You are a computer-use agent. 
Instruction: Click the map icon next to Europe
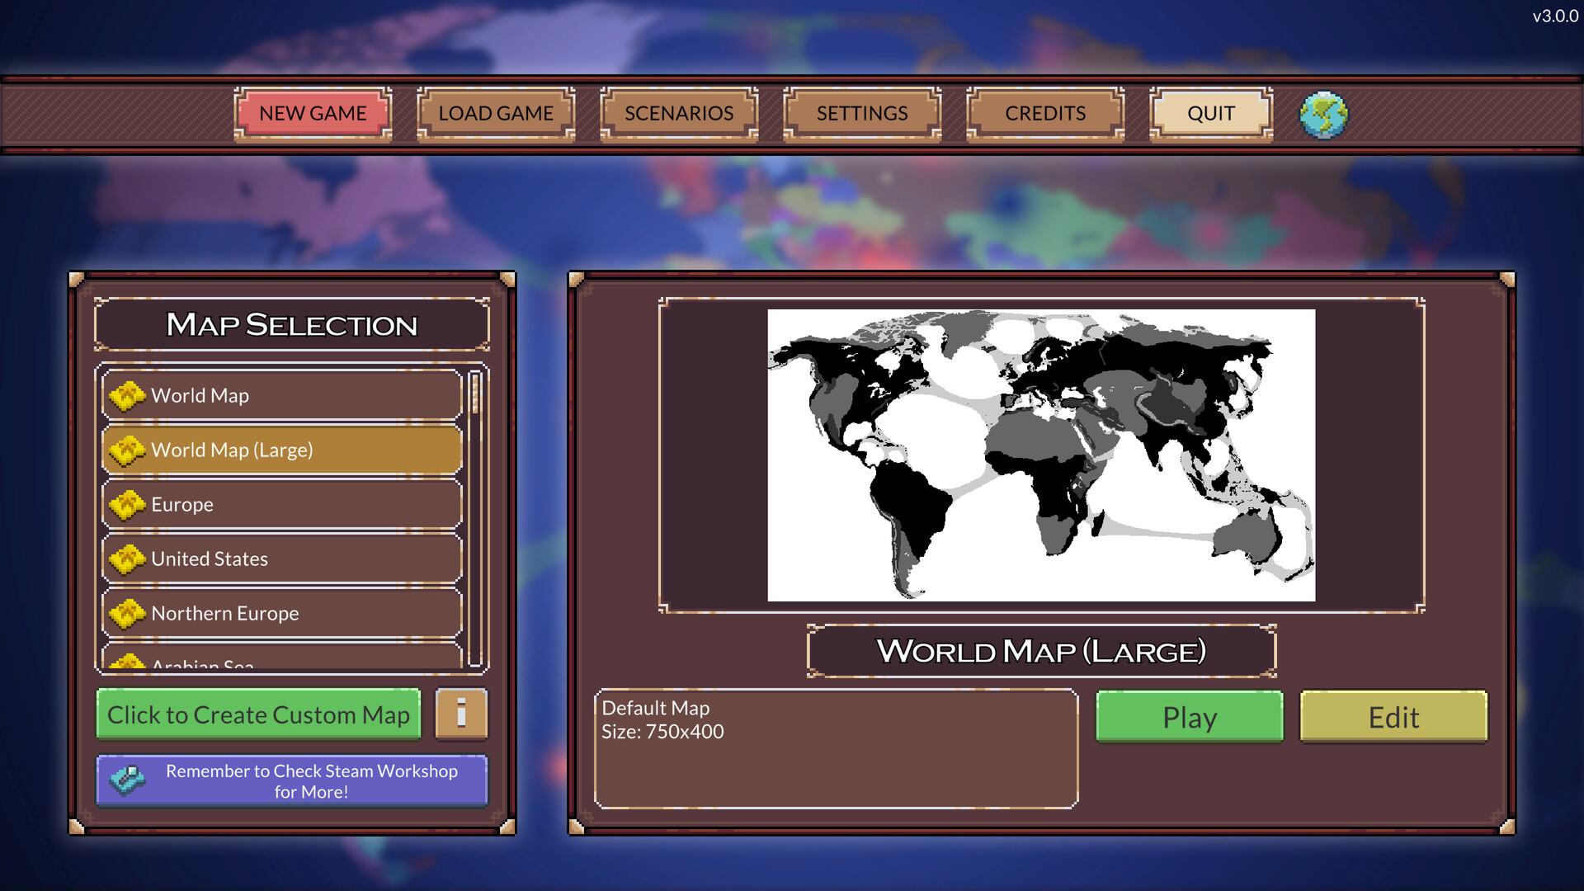point(127,504)
